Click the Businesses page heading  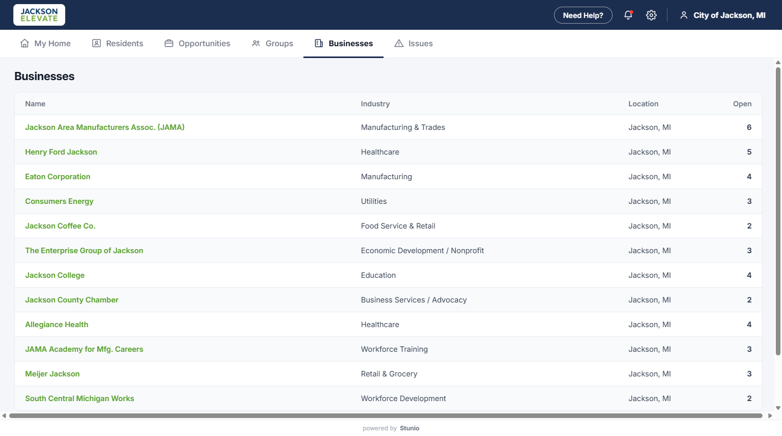[44, 76]
